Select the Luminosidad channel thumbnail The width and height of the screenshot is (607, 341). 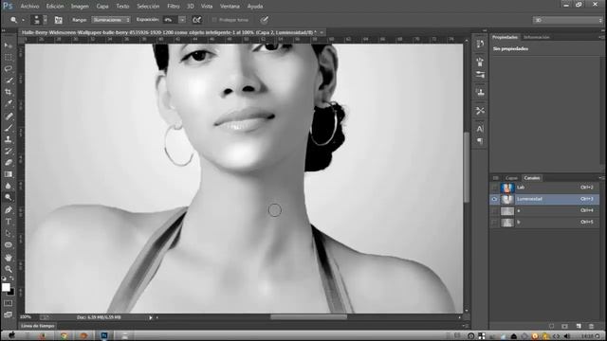click(x=507, y=199)
